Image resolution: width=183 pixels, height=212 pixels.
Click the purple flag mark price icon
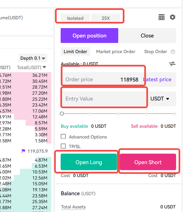pos(23,151)
